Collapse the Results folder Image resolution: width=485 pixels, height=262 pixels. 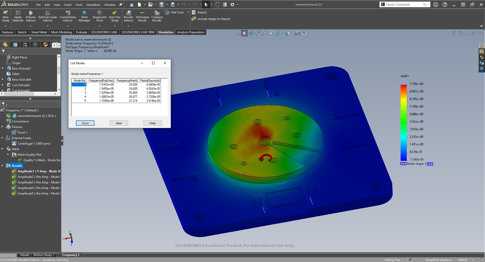click(2, 166)
